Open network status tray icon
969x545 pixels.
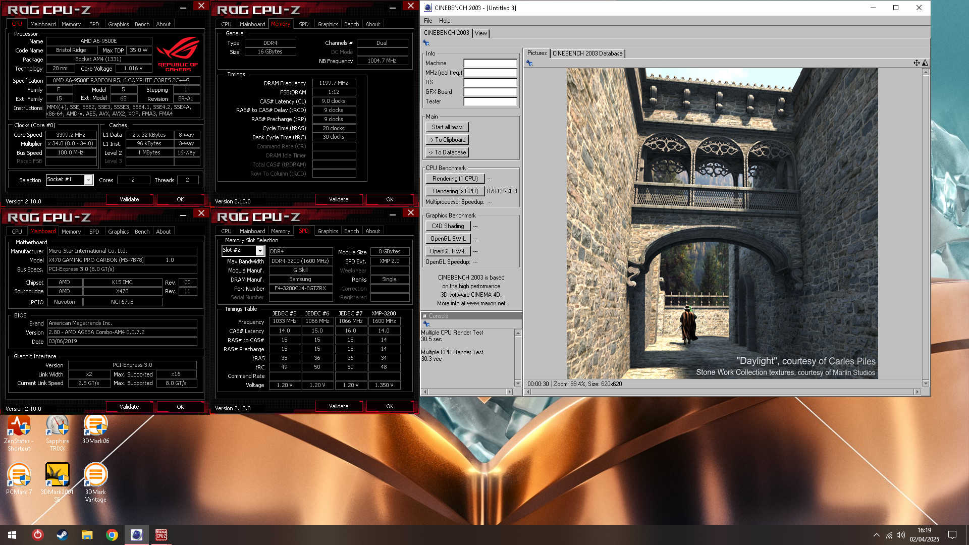point(889,535)
